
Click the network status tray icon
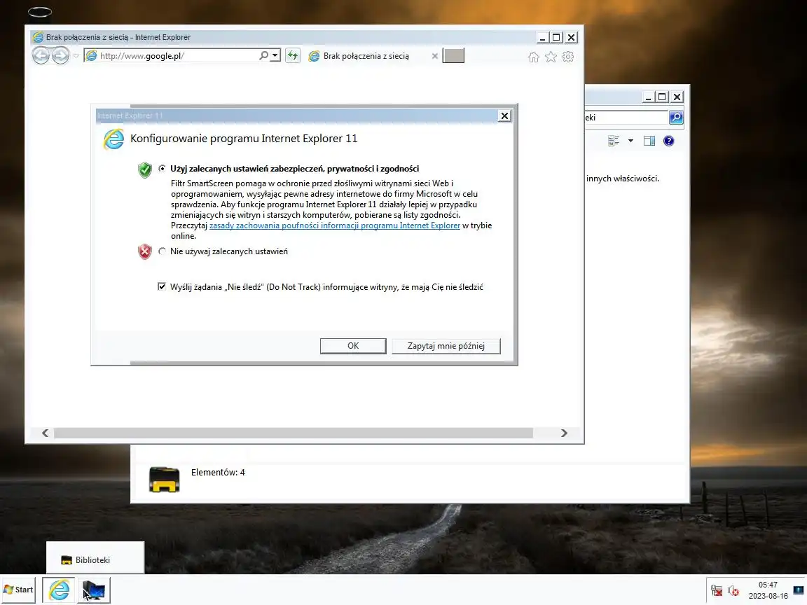(x=717, y=590)
